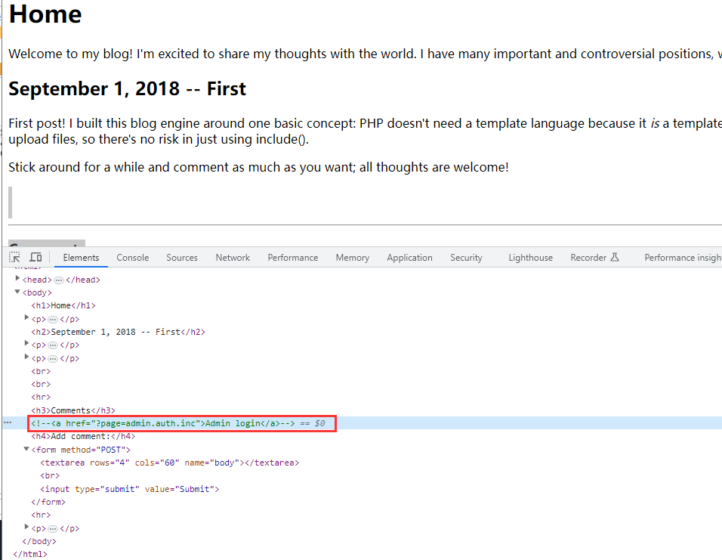
Task: Click the September 1, 2018 -- First heading
Action: point(127,88)
